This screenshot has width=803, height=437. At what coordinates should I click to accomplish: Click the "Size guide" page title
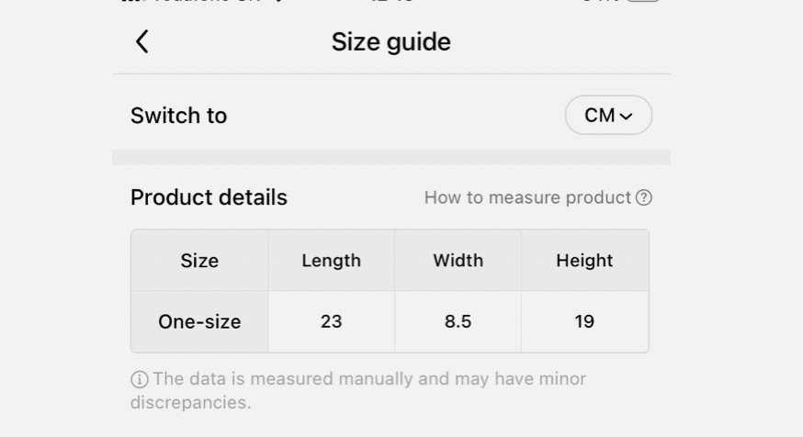[x=390, y=42]
